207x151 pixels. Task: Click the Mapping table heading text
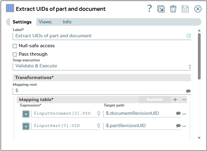[36, 100]
